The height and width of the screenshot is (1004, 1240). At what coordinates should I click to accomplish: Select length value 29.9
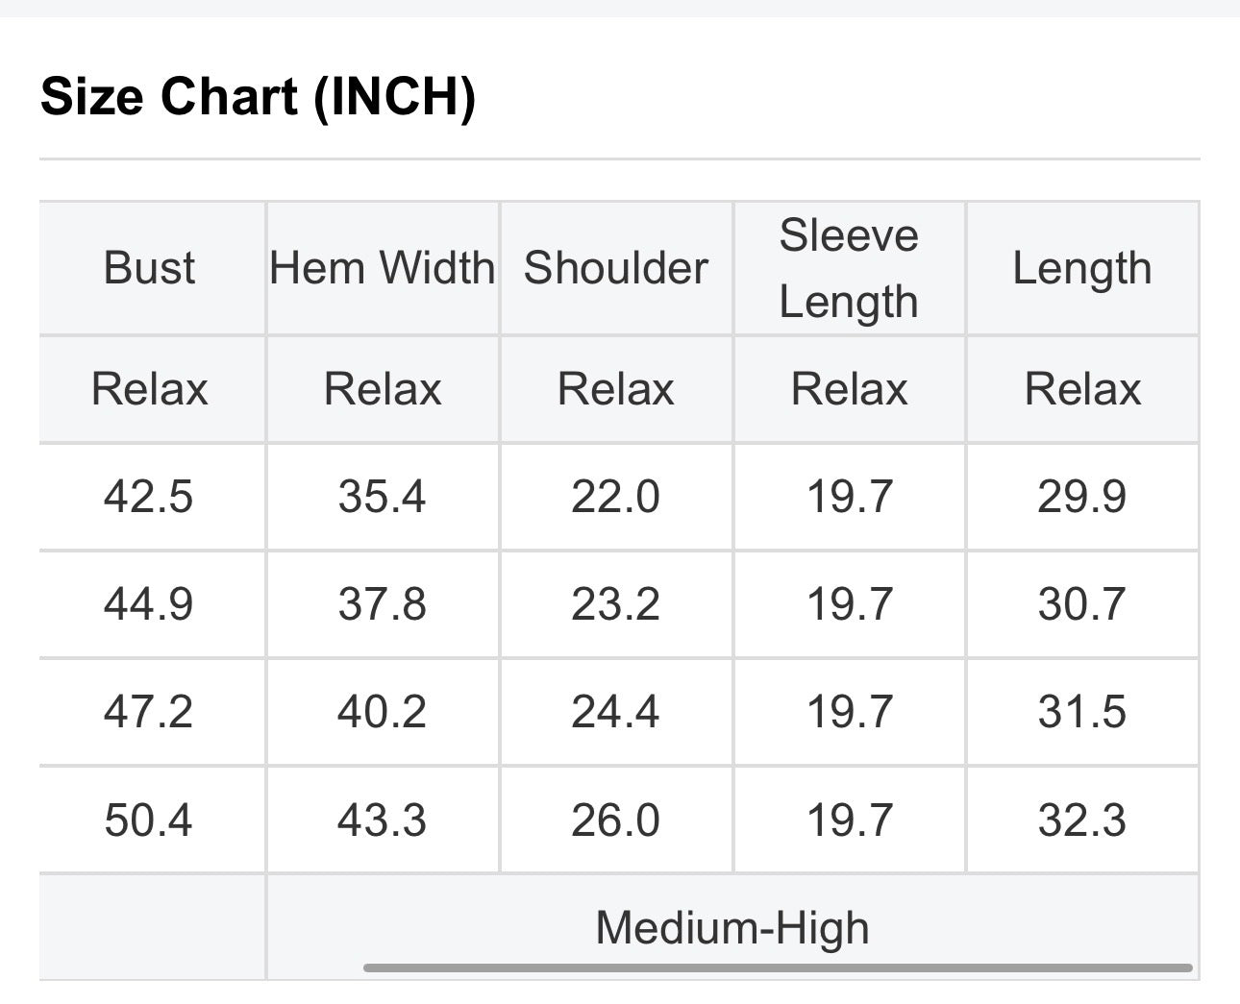(1082, 497)
